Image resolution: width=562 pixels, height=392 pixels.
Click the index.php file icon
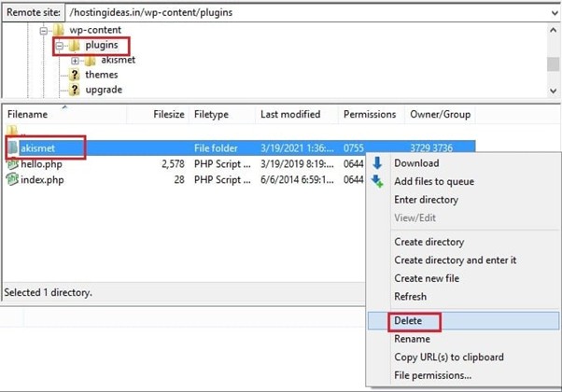[12, 180]
